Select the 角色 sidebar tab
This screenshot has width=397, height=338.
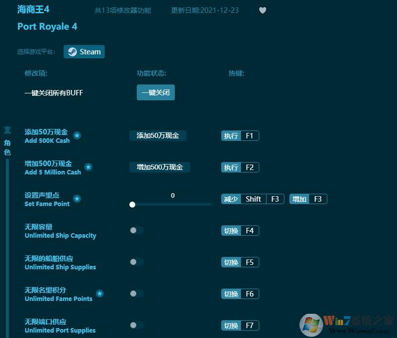(7, 147)
